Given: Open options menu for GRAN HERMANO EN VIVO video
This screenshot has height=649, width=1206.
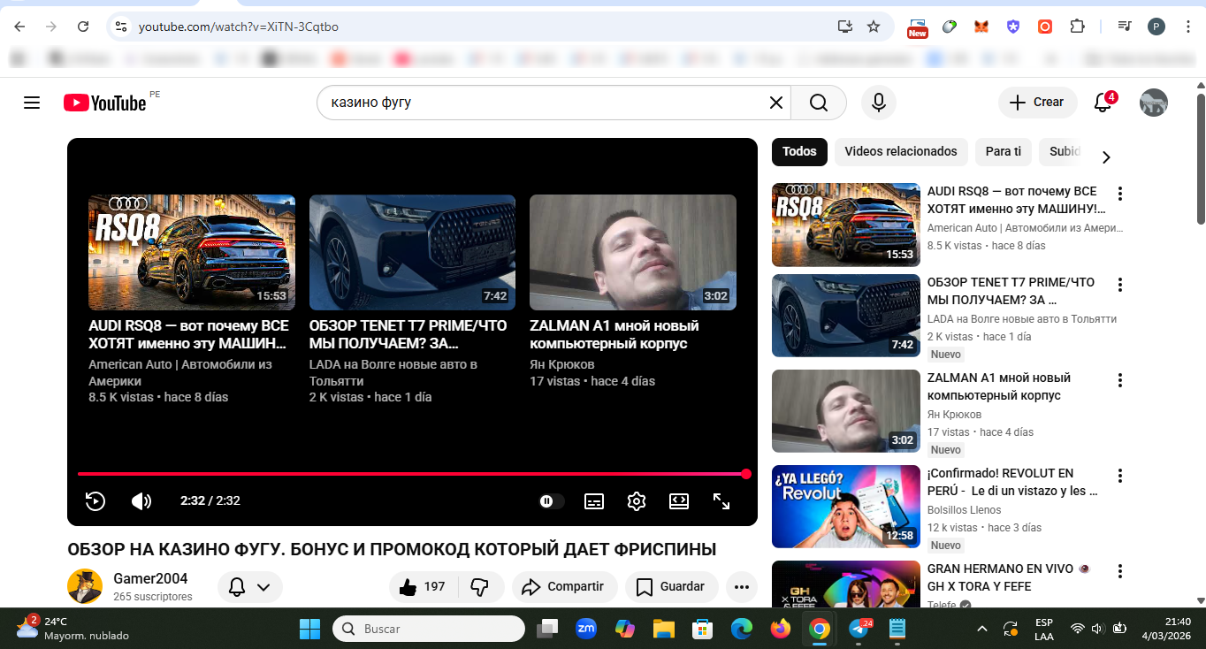Looking at the screenshot, I should tap(1120, 571).
